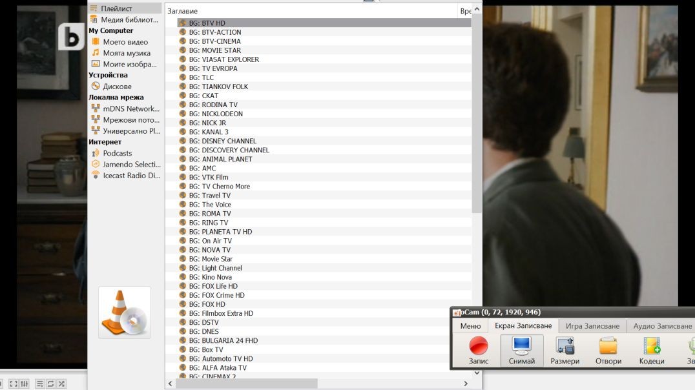
Task: Select mDNS Network discovery in sidebar
Action: click(125, 108)
